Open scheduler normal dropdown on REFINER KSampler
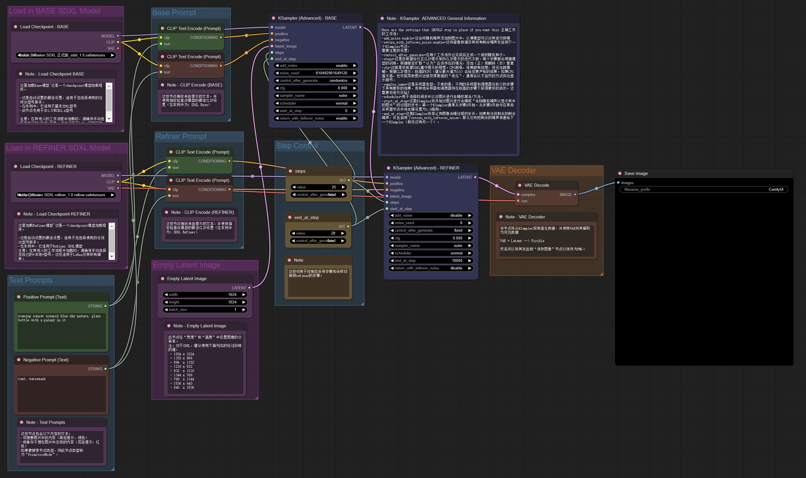Image resolution: width=806 pixels, height=478 pixels. click(431, 253)
